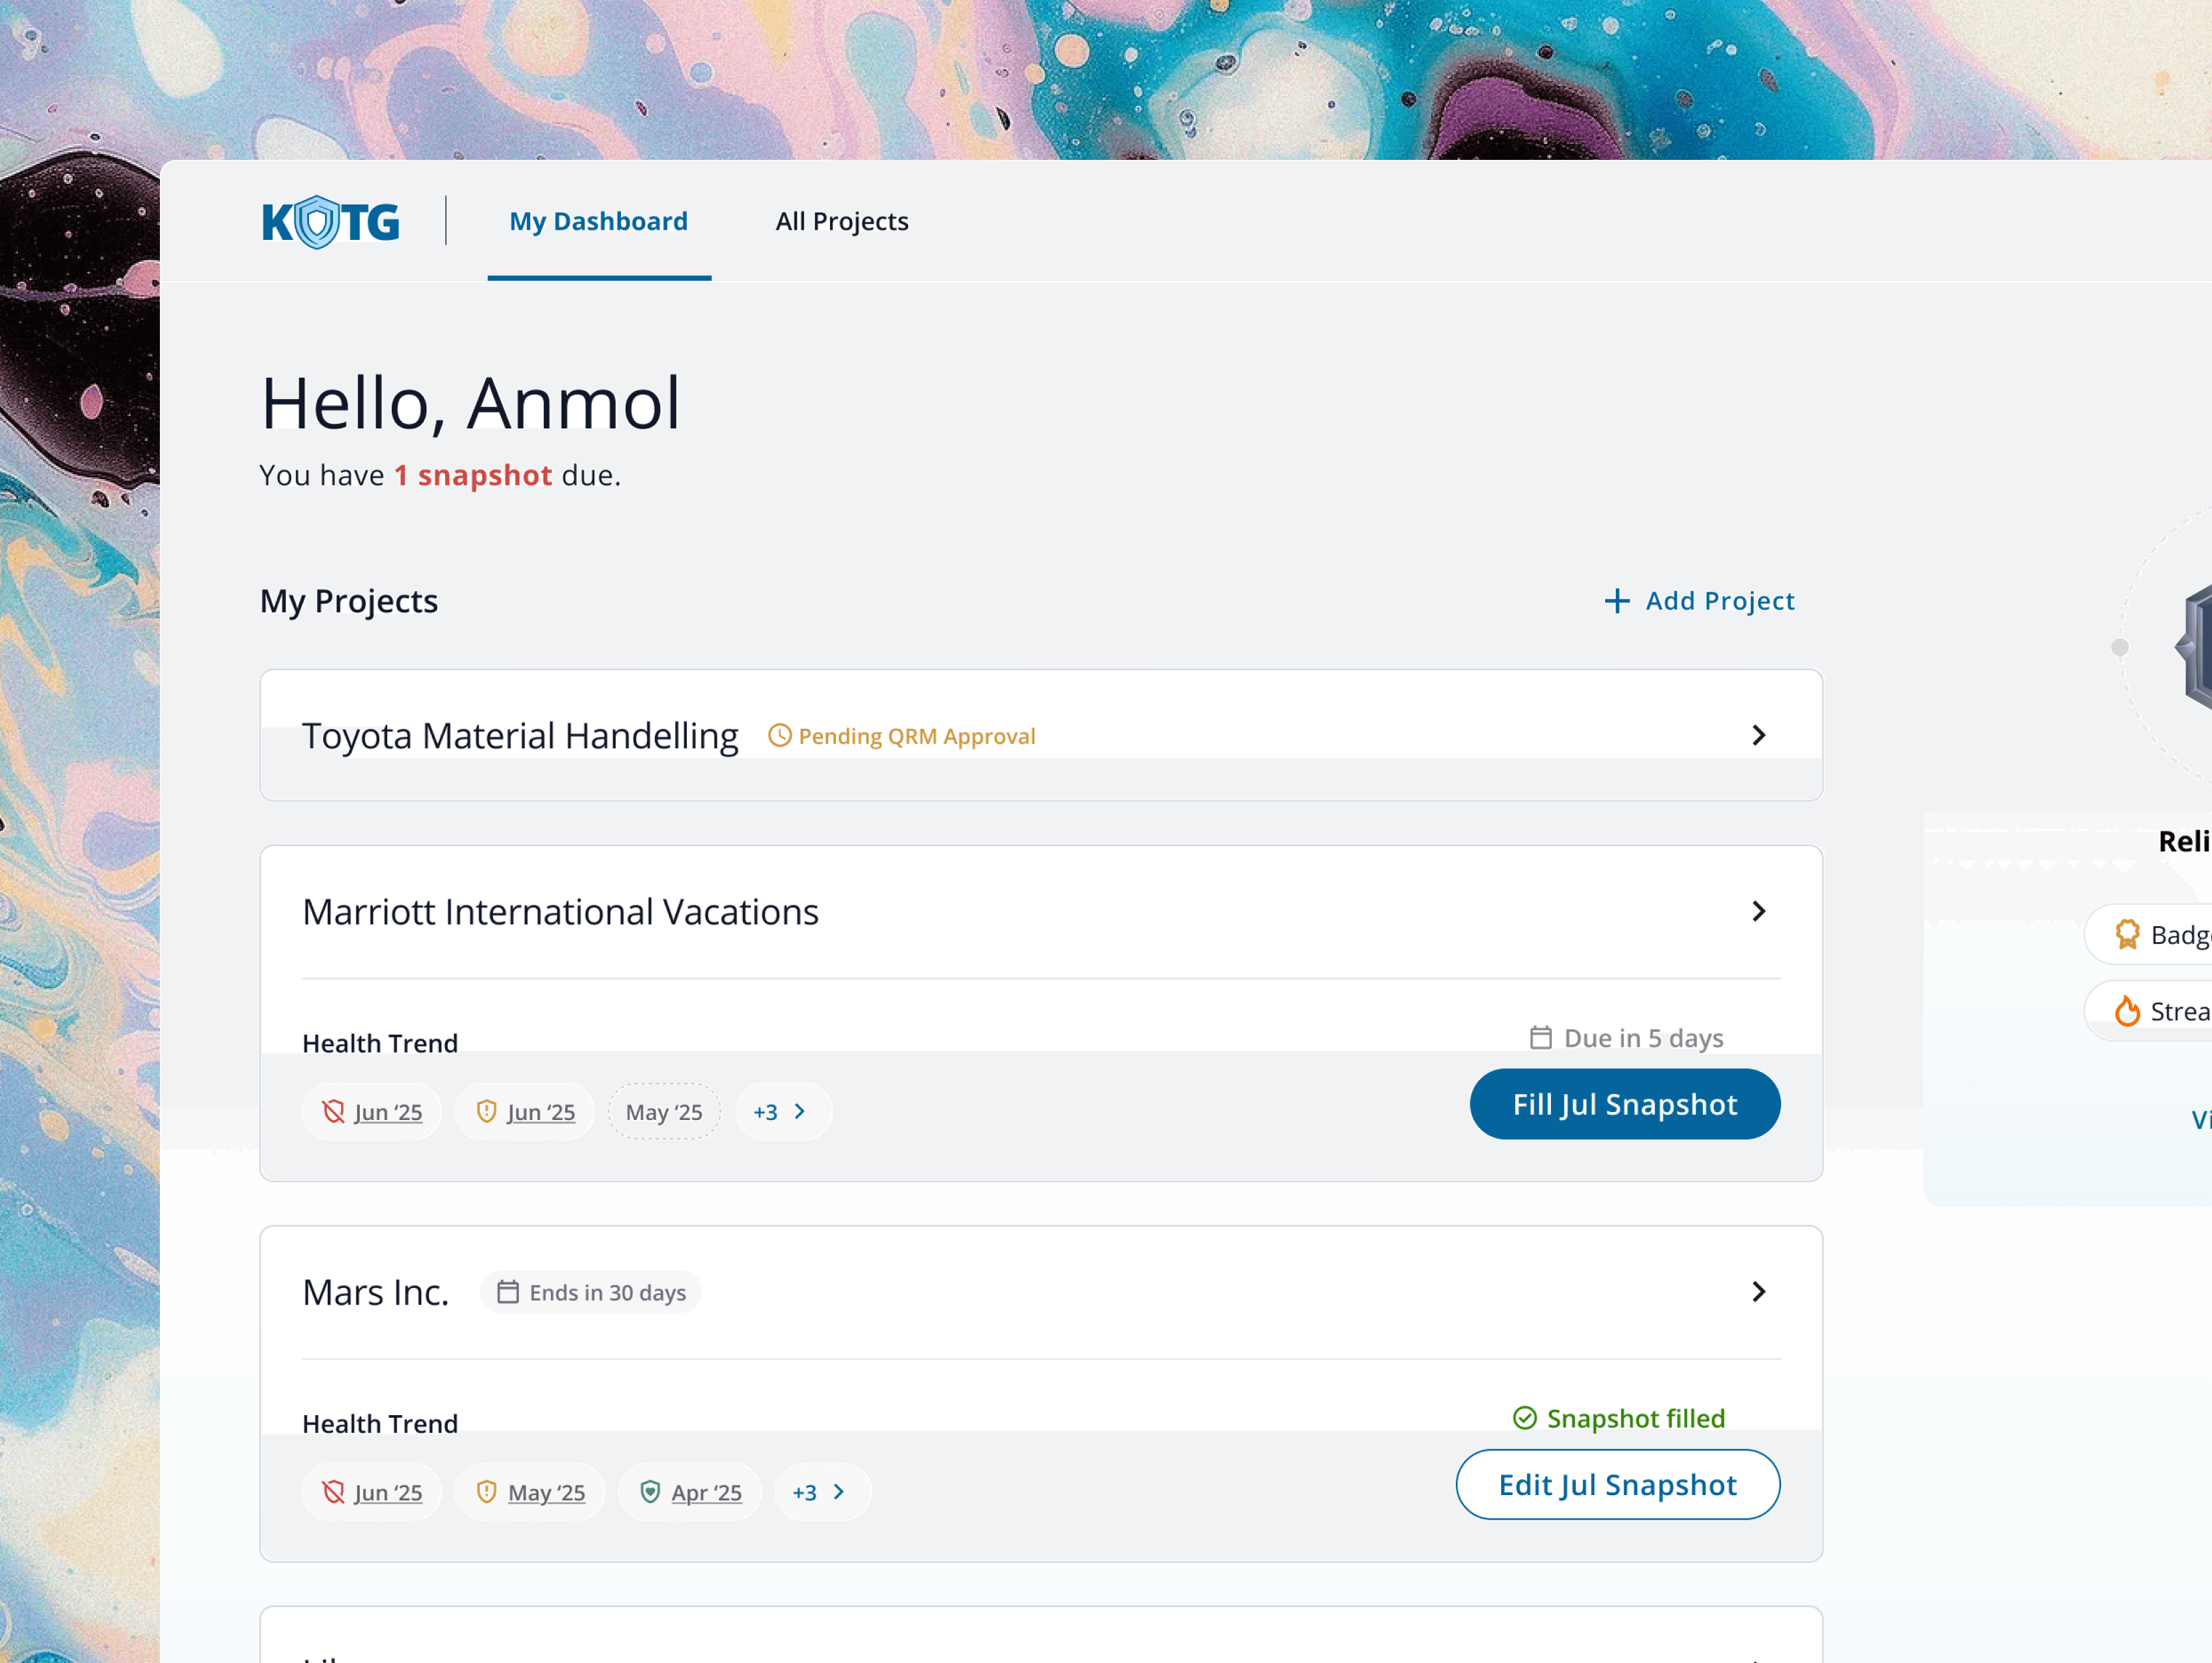Click the badge ribbon icon in the right panel

tap(2128, 934)
